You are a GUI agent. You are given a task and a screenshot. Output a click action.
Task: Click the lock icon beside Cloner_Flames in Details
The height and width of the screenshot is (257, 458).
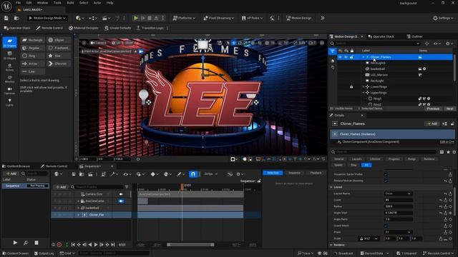[452, 124]
